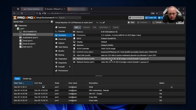196x110 pixels.
Task: Click the Create VM button
Action: [151, 18]
